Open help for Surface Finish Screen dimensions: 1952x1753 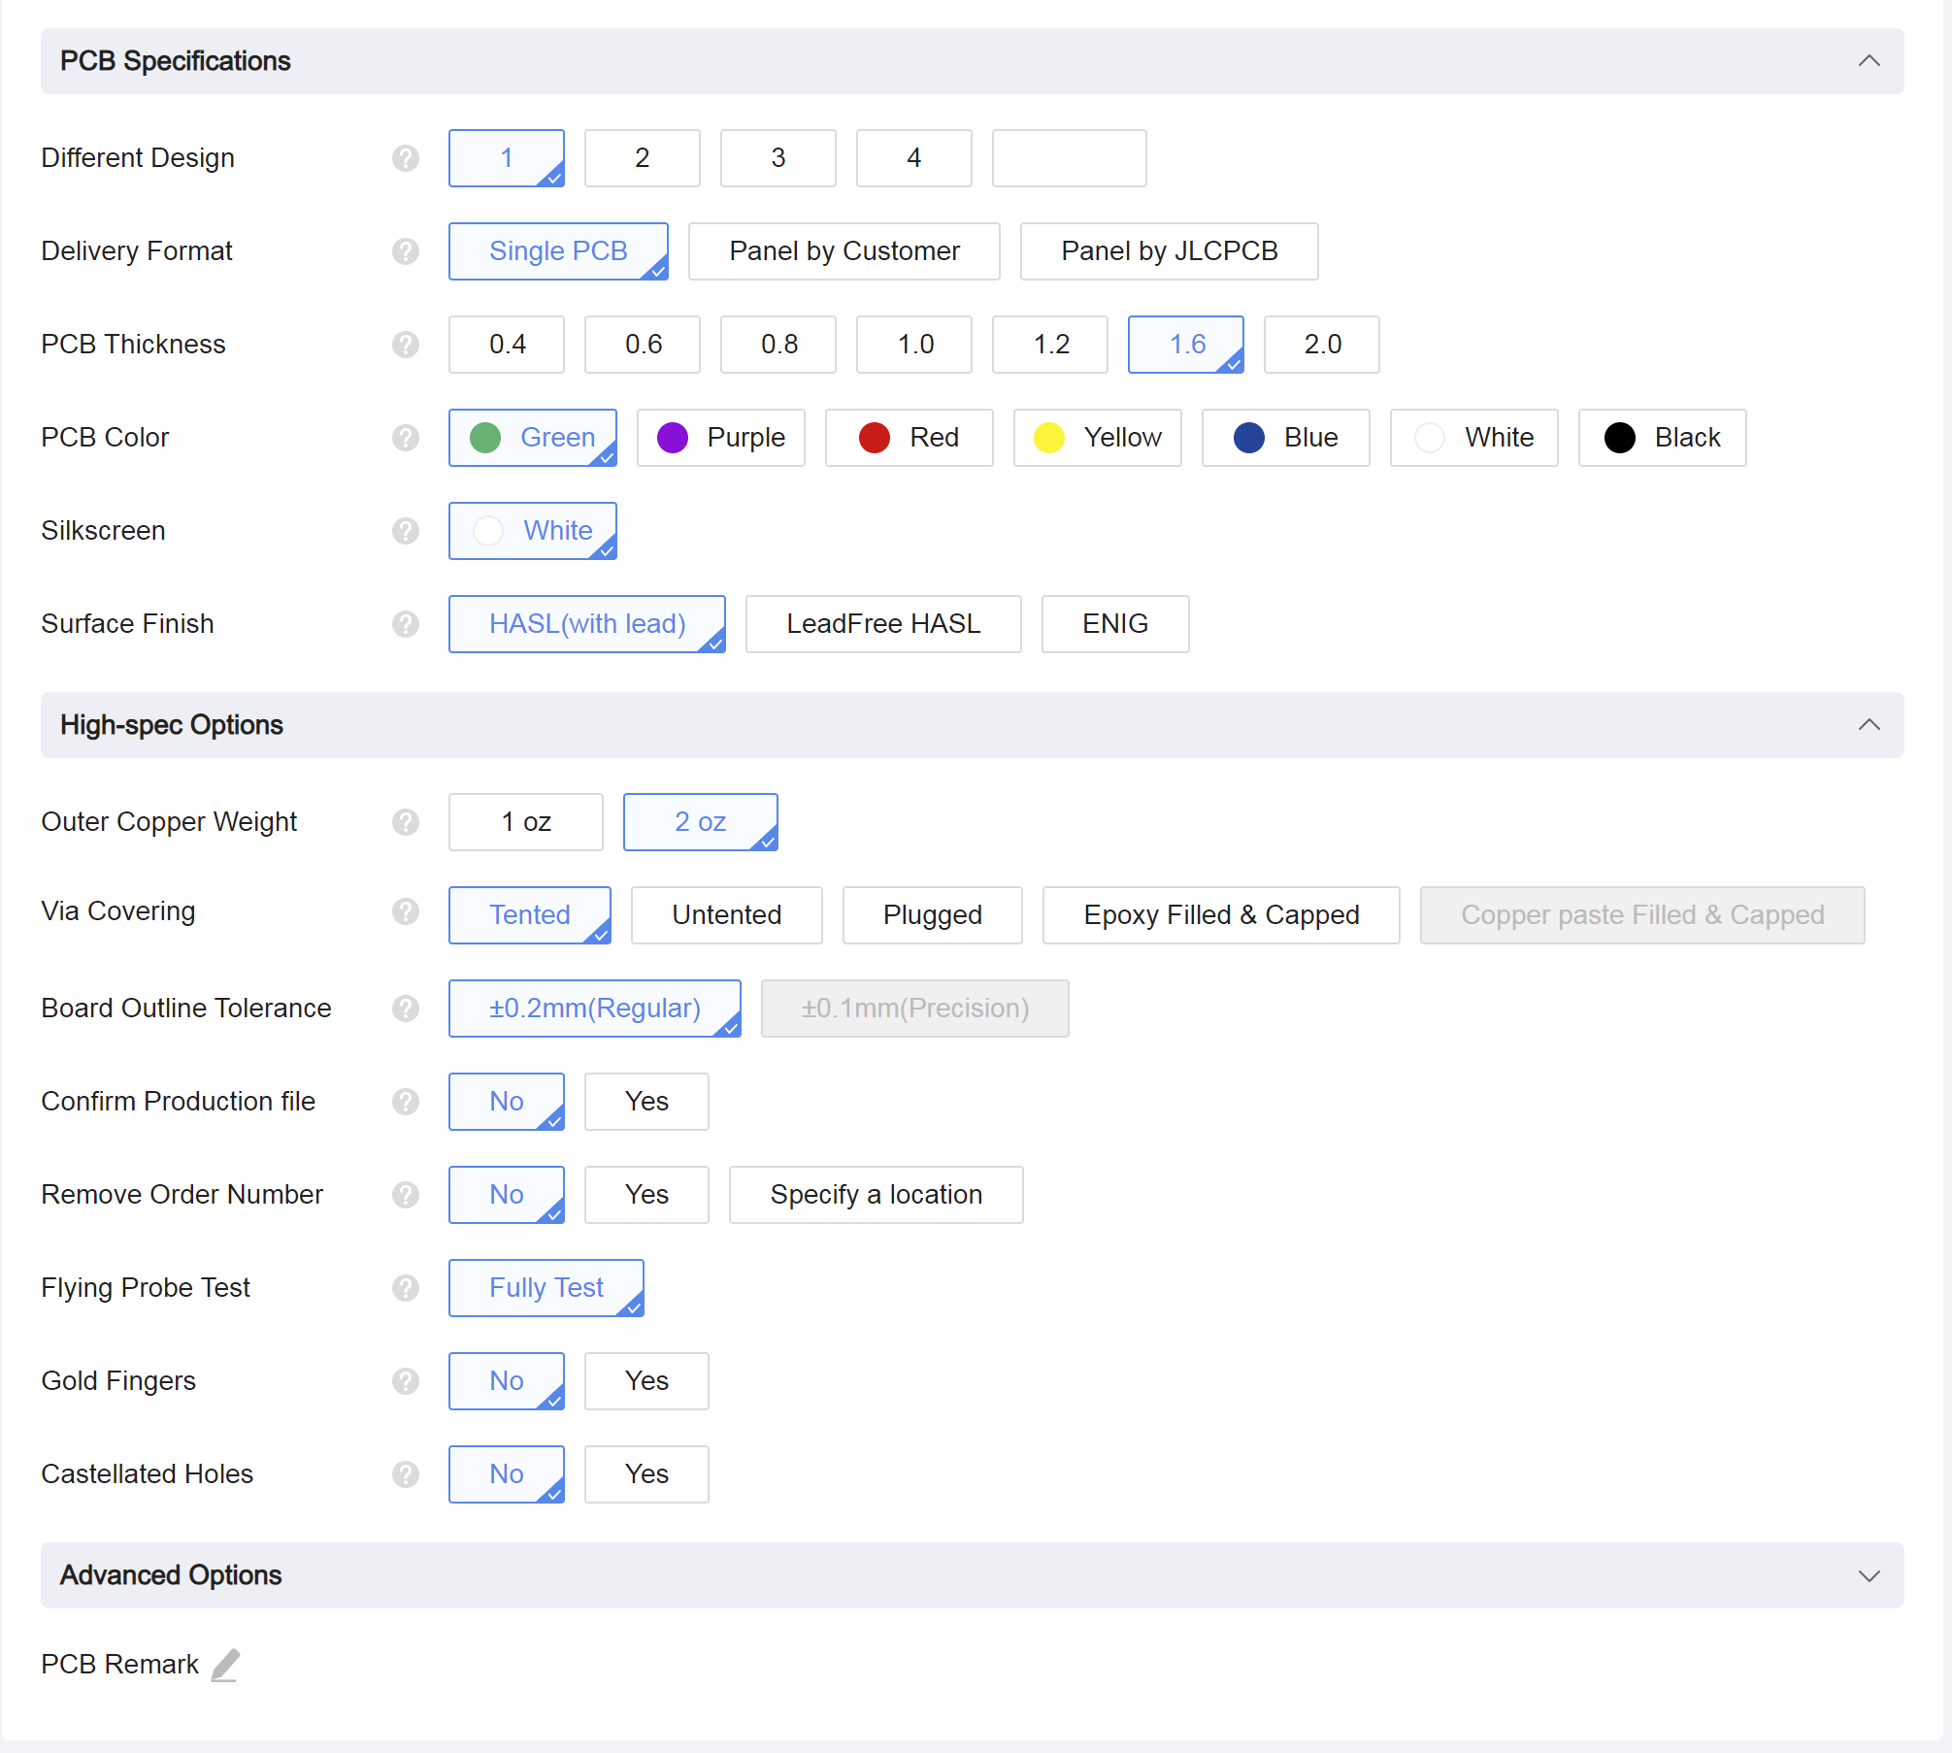coord(405,624)
